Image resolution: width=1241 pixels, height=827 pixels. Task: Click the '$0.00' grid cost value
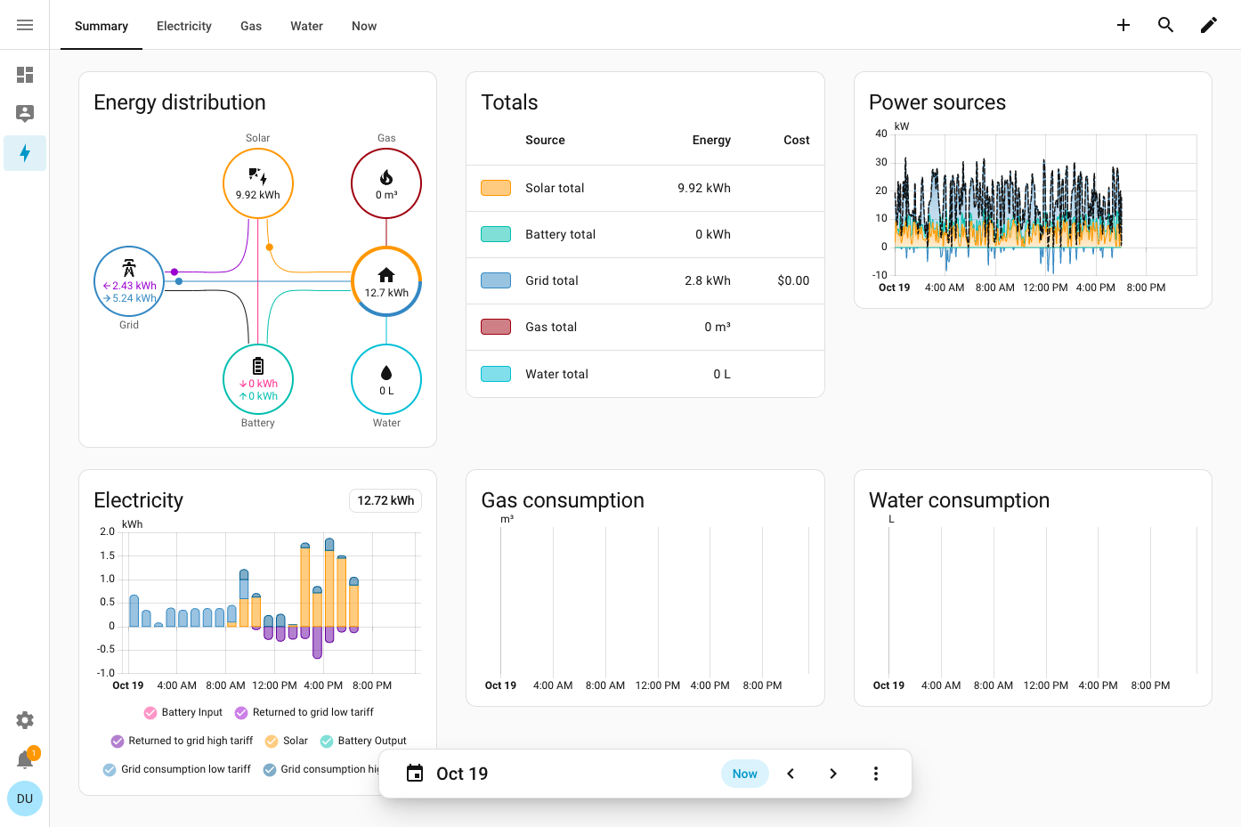[x=793, y=280]
